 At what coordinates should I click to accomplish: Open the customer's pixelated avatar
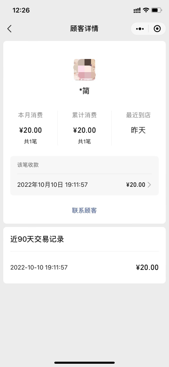click(x=84, y=70)
